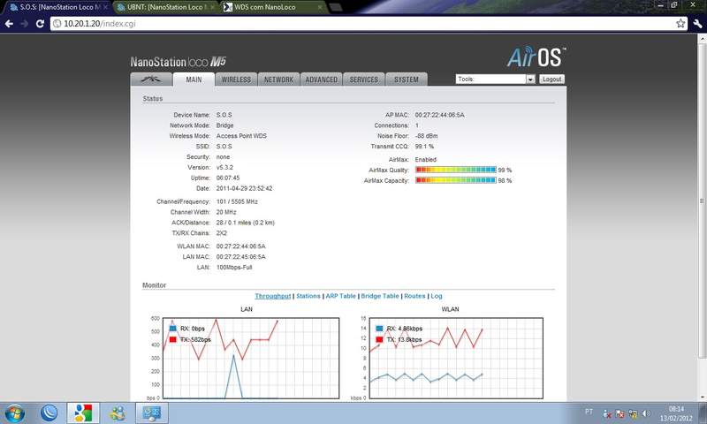The image size is (707, 424).
Task: Open the SYSTEM tab
Action: [x=407, y=79]
